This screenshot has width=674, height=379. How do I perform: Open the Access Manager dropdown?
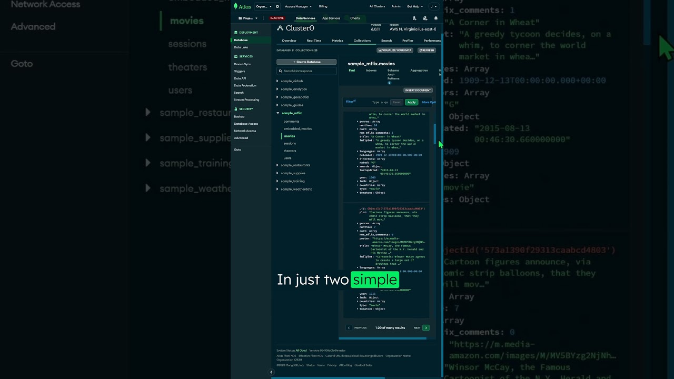click(298, 6)
